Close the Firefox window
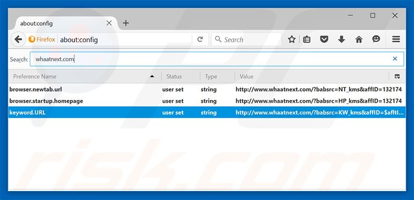The image size is (414, 200). [x=395, y=16]
